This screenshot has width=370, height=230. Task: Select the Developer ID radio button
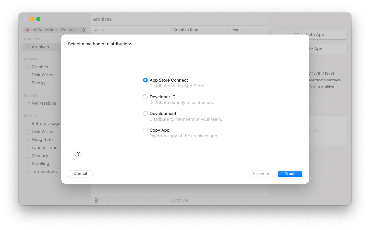[x=145, y=97]
